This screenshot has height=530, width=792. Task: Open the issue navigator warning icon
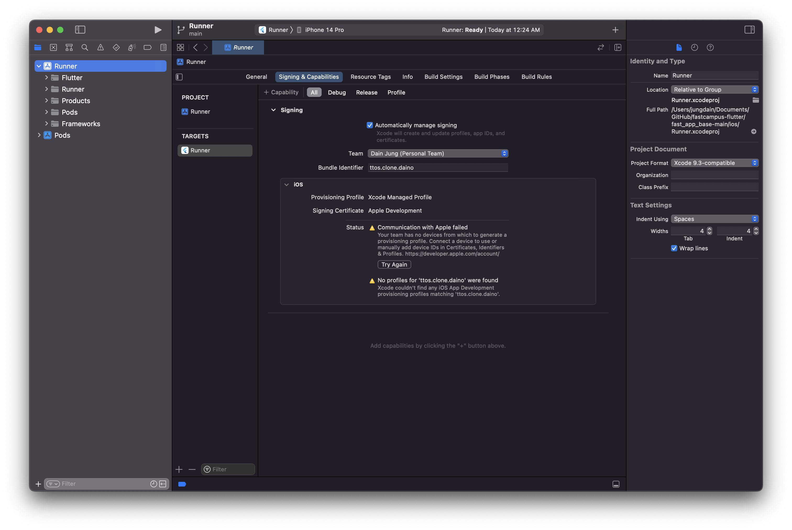(100, 48)
